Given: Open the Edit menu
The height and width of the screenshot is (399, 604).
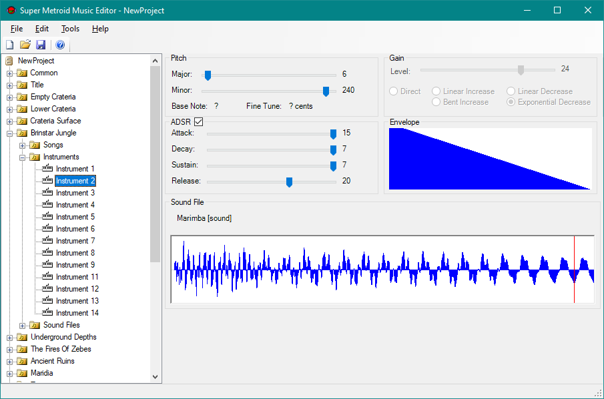Looking at the screenshot, I should click(x=42, y=29).
